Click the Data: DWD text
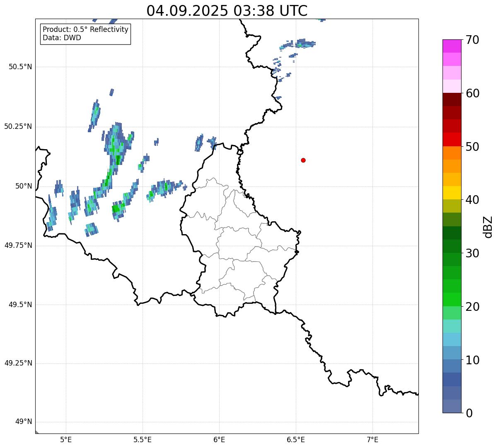This screenshot has width=498, height=448. [x=62, y=38]
